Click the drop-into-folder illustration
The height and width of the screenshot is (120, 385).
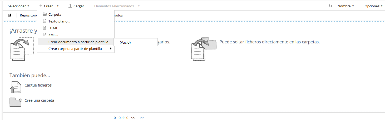pyautogui.click(x=204, y=49)
